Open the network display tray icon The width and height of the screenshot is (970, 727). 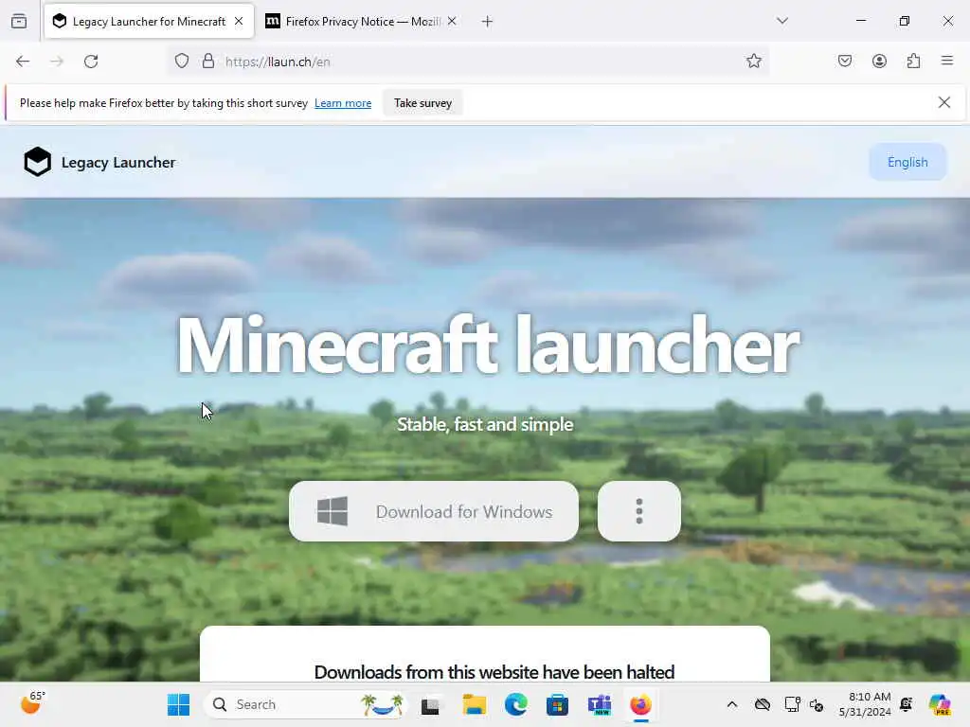point(793,704)
